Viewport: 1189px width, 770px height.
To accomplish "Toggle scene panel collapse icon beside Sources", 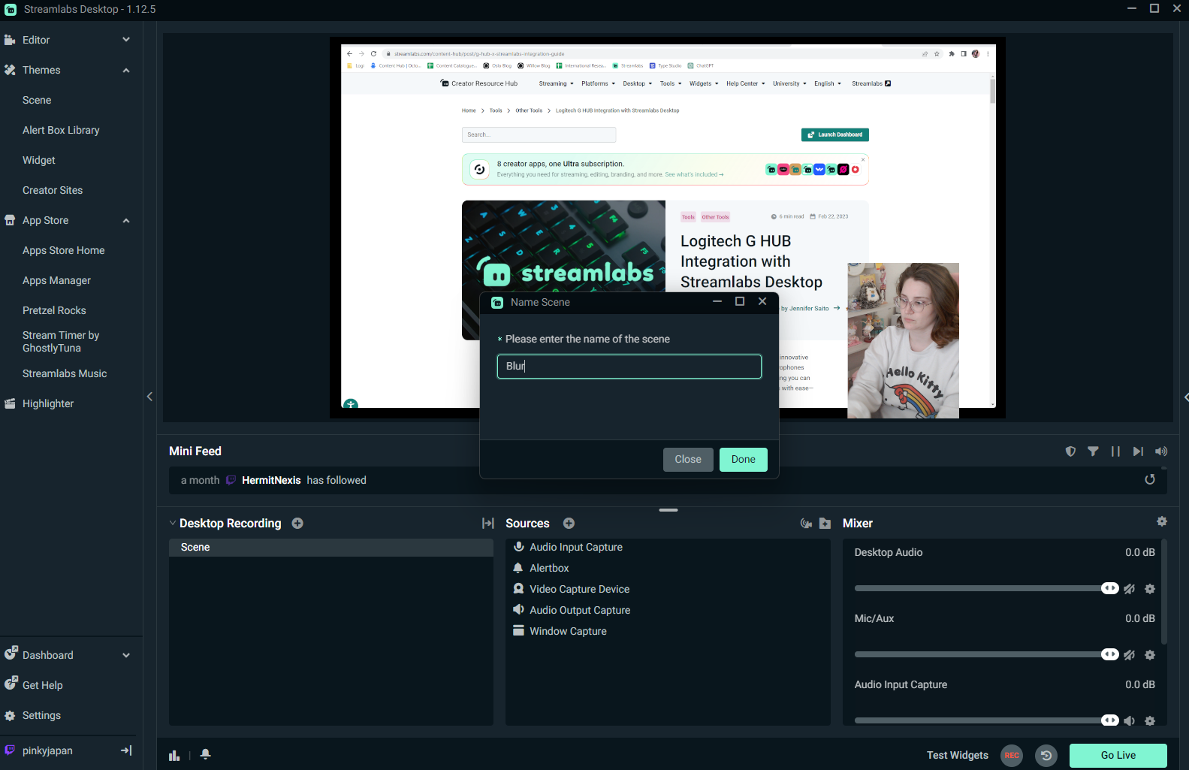I will tap(487, 523).
